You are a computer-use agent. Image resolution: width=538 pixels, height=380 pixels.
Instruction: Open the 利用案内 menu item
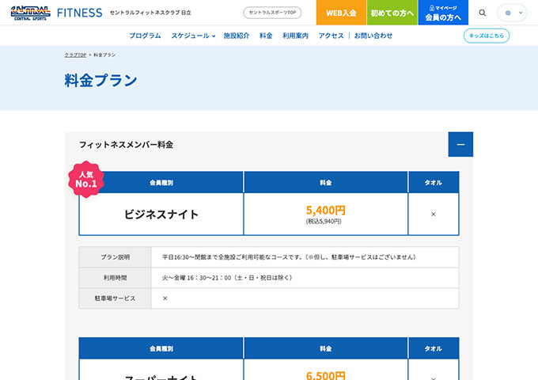pos(295,36)
